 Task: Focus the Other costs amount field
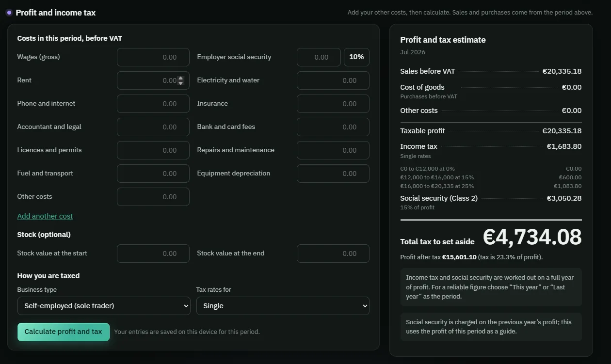pos(153,197)
